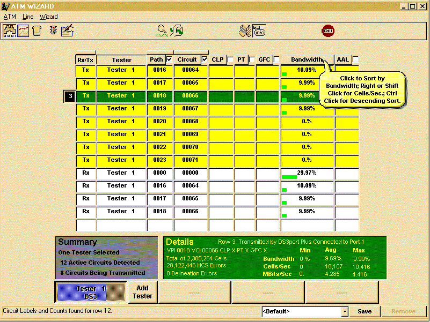This screenshot has width=430, height=322.
Task: Select path 0023 cell
Action: [x=159, y=161]
